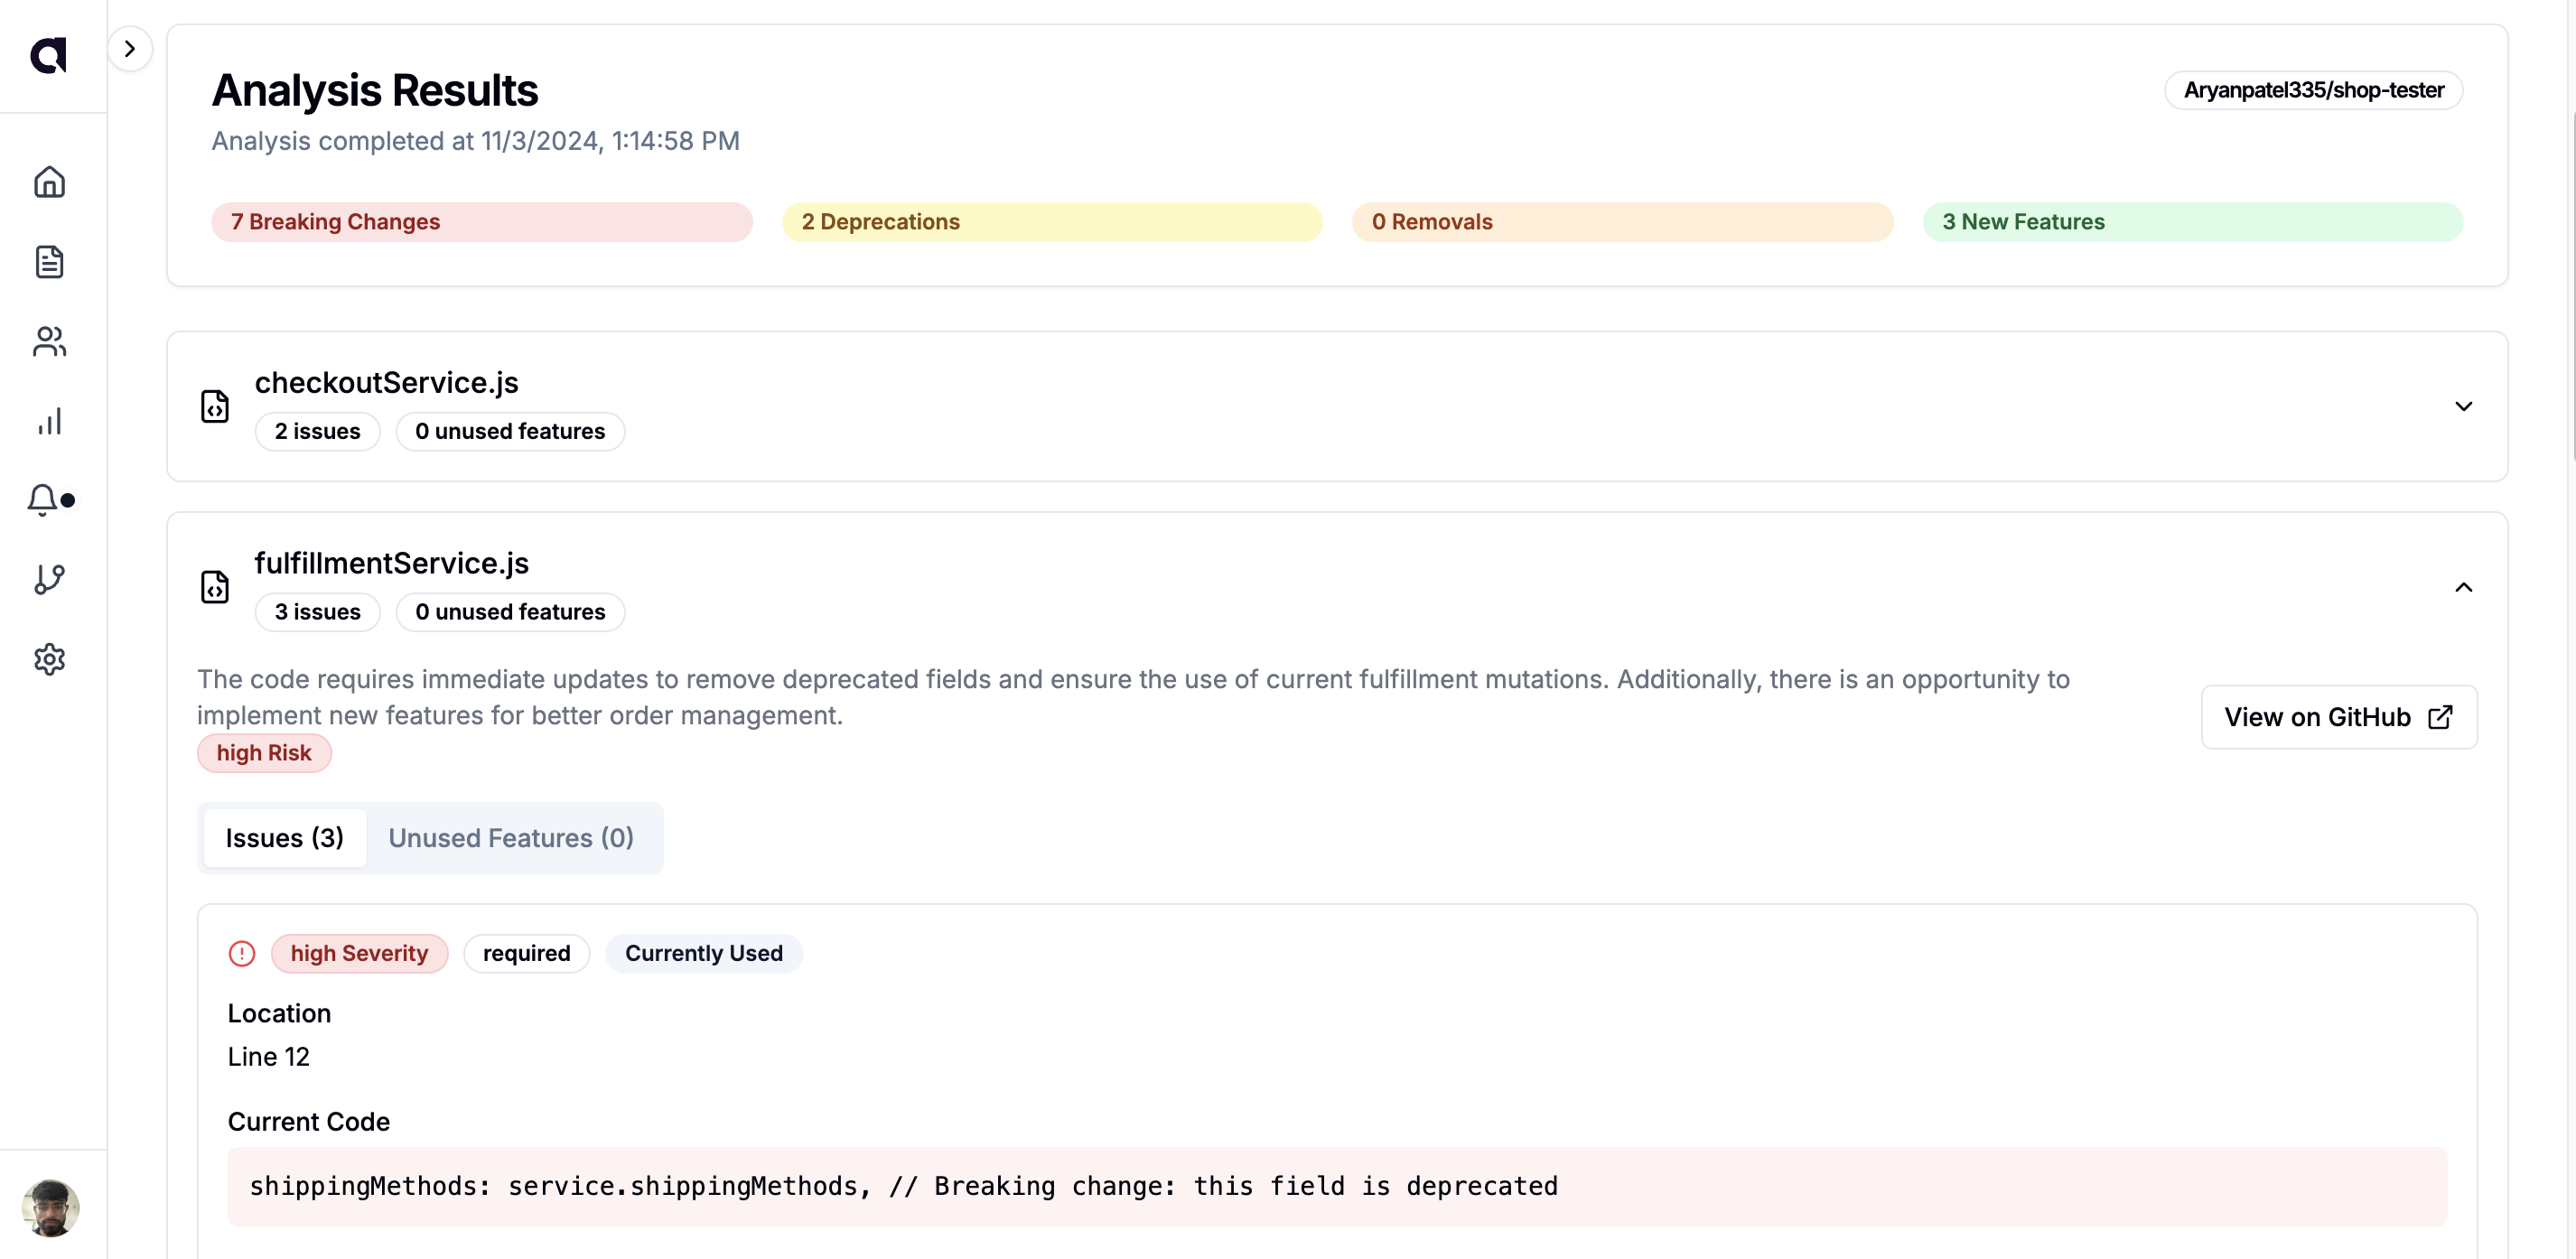Click the Currently Used badge

click(703, 953)
